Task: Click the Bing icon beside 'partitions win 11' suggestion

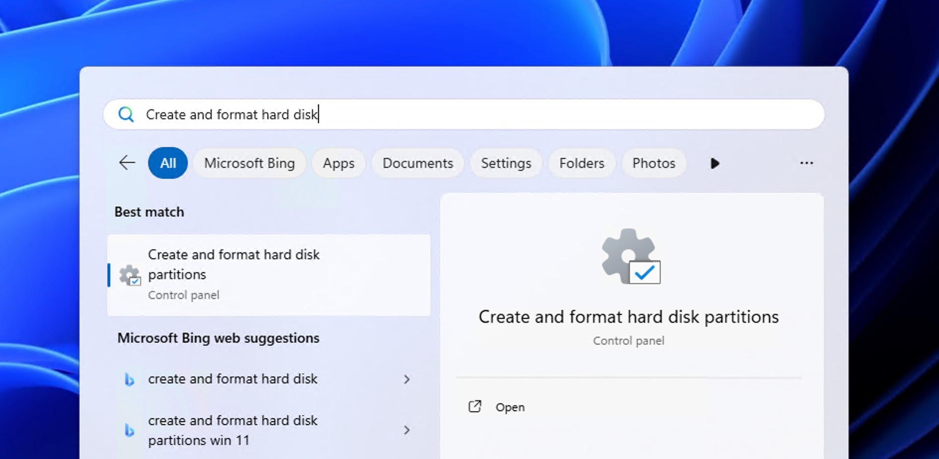Action: [130, 429]
